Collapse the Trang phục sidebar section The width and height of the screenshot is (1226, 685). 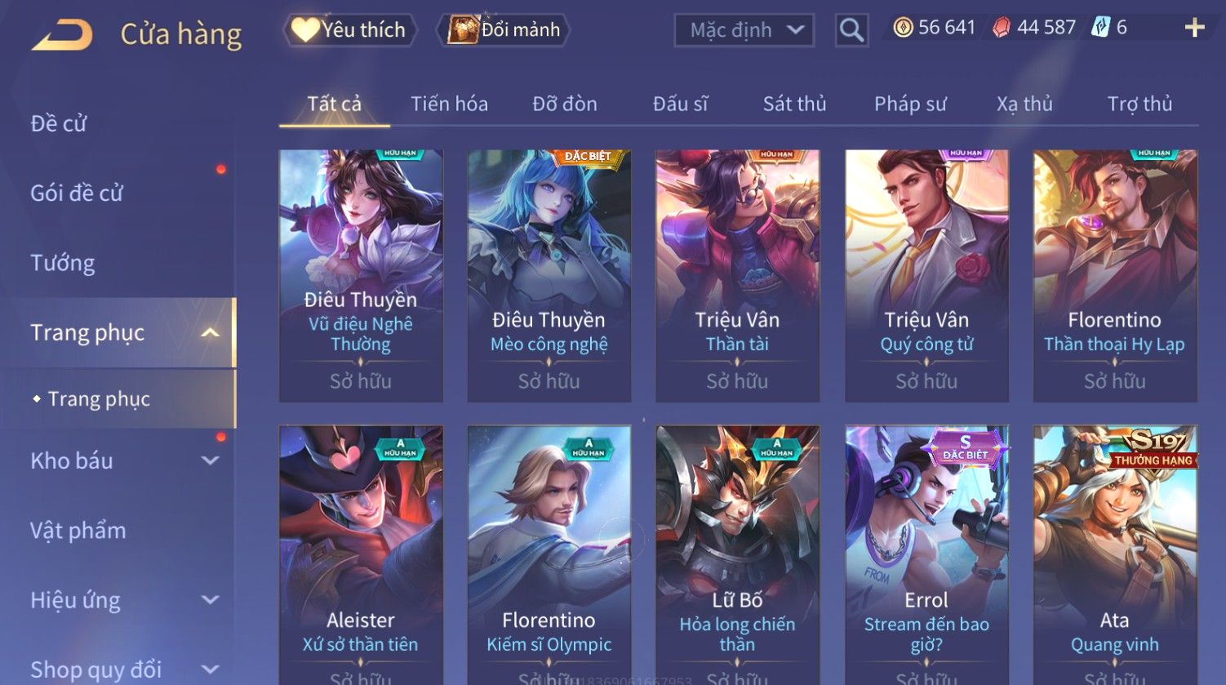pyautogui.click(x=210, y=333)
